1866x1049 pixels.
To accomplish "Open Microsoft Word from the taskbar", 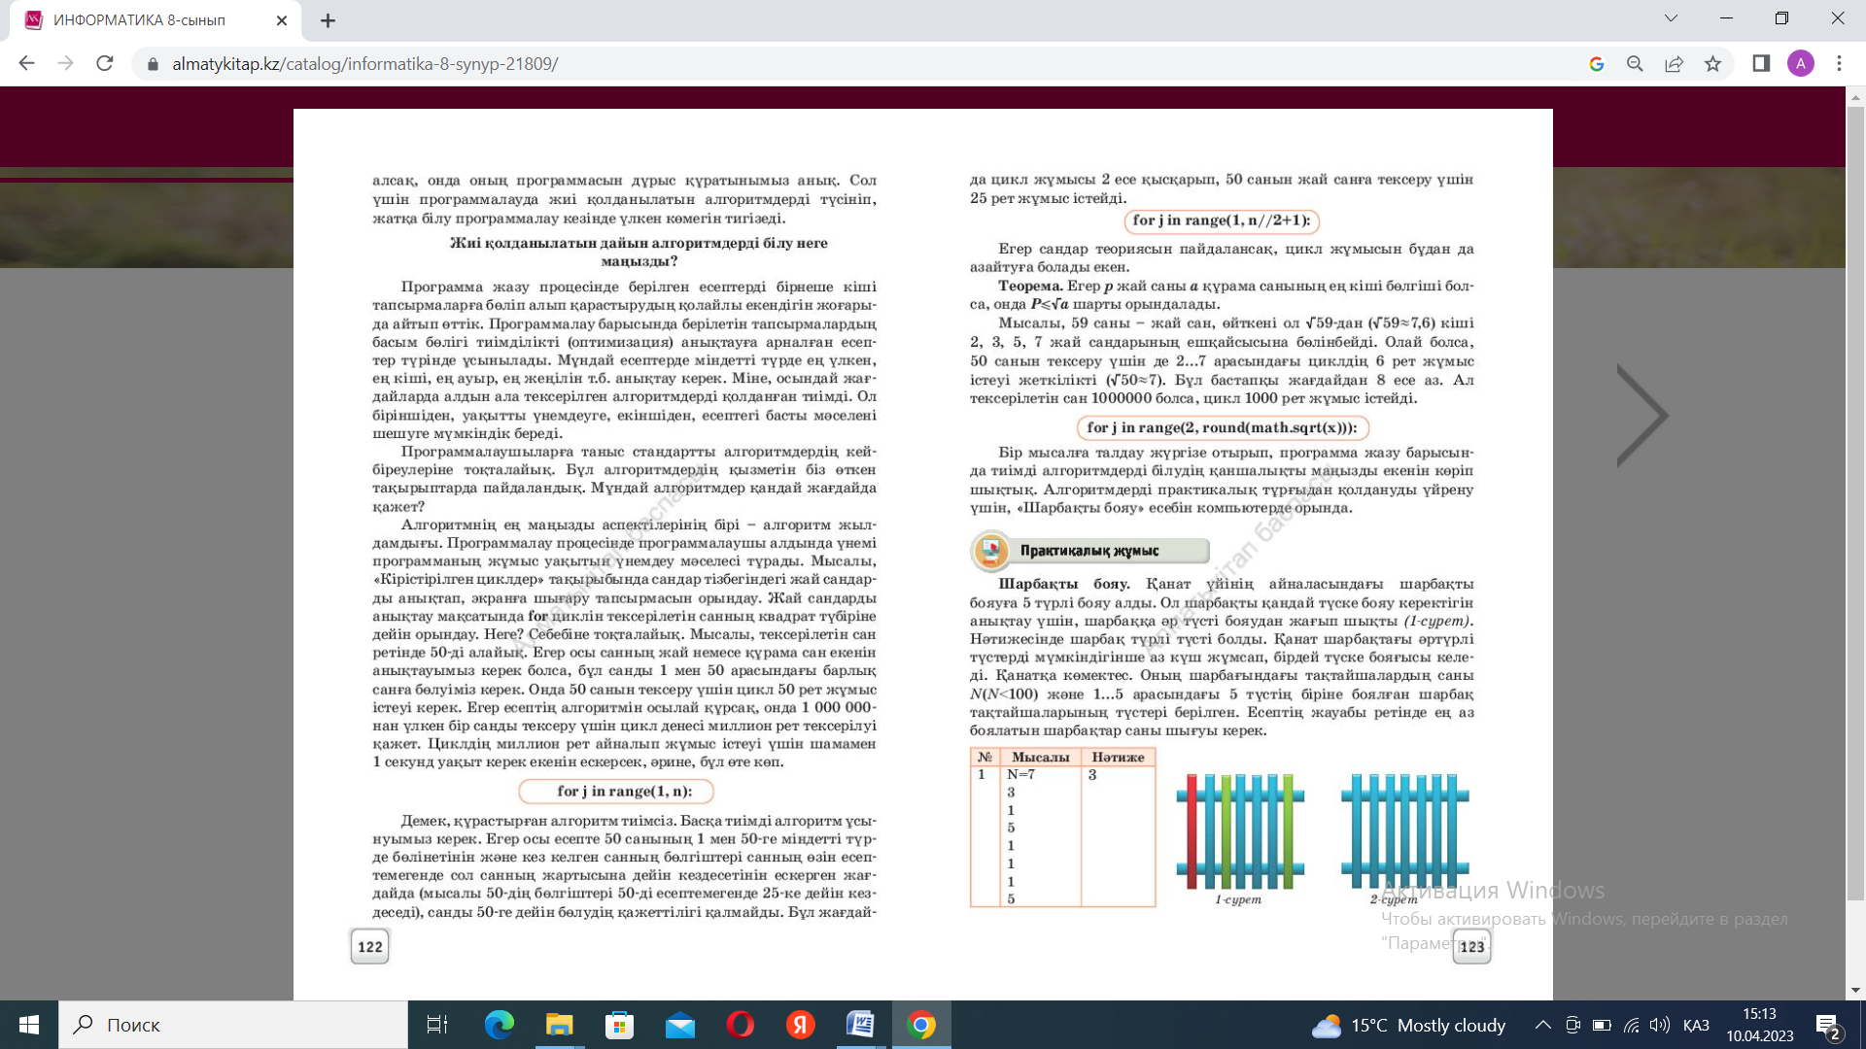I will click(860, 1025).
